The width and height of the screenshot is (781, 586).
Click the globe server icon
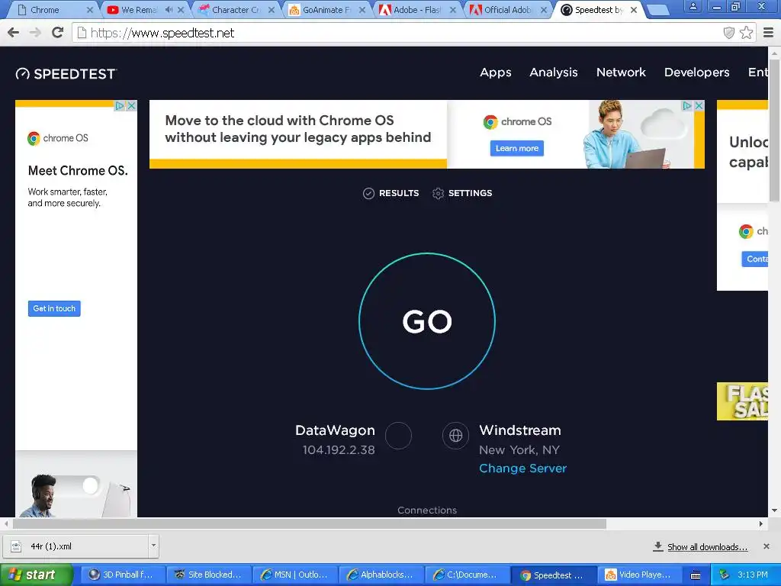point(456,436)
